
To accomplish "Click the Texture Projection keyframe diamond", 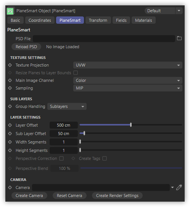I will 10,65.
